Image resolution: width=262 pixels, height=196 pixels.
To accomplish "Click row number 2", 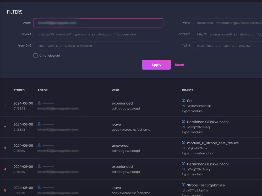I will [5, 127].
